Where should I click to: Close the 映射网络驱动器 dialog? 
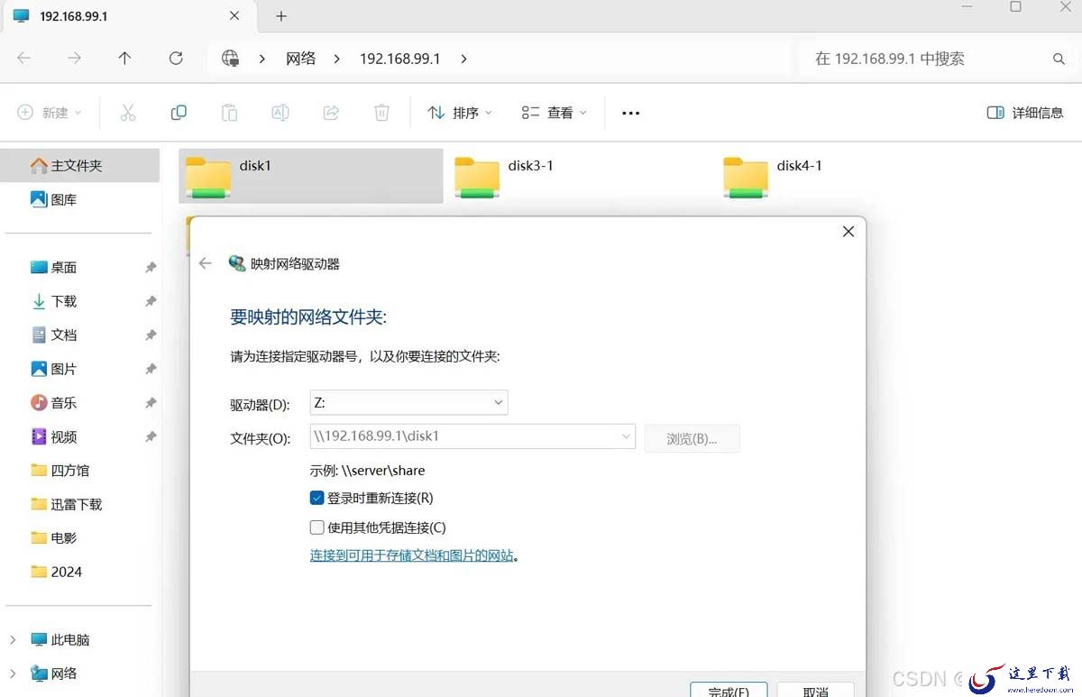pos(848,232)
